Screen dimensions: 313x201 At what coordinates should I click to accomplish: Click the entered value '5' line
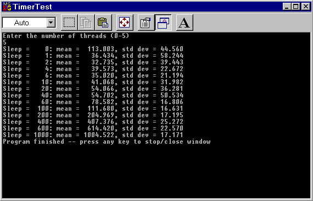click(4, 42)
